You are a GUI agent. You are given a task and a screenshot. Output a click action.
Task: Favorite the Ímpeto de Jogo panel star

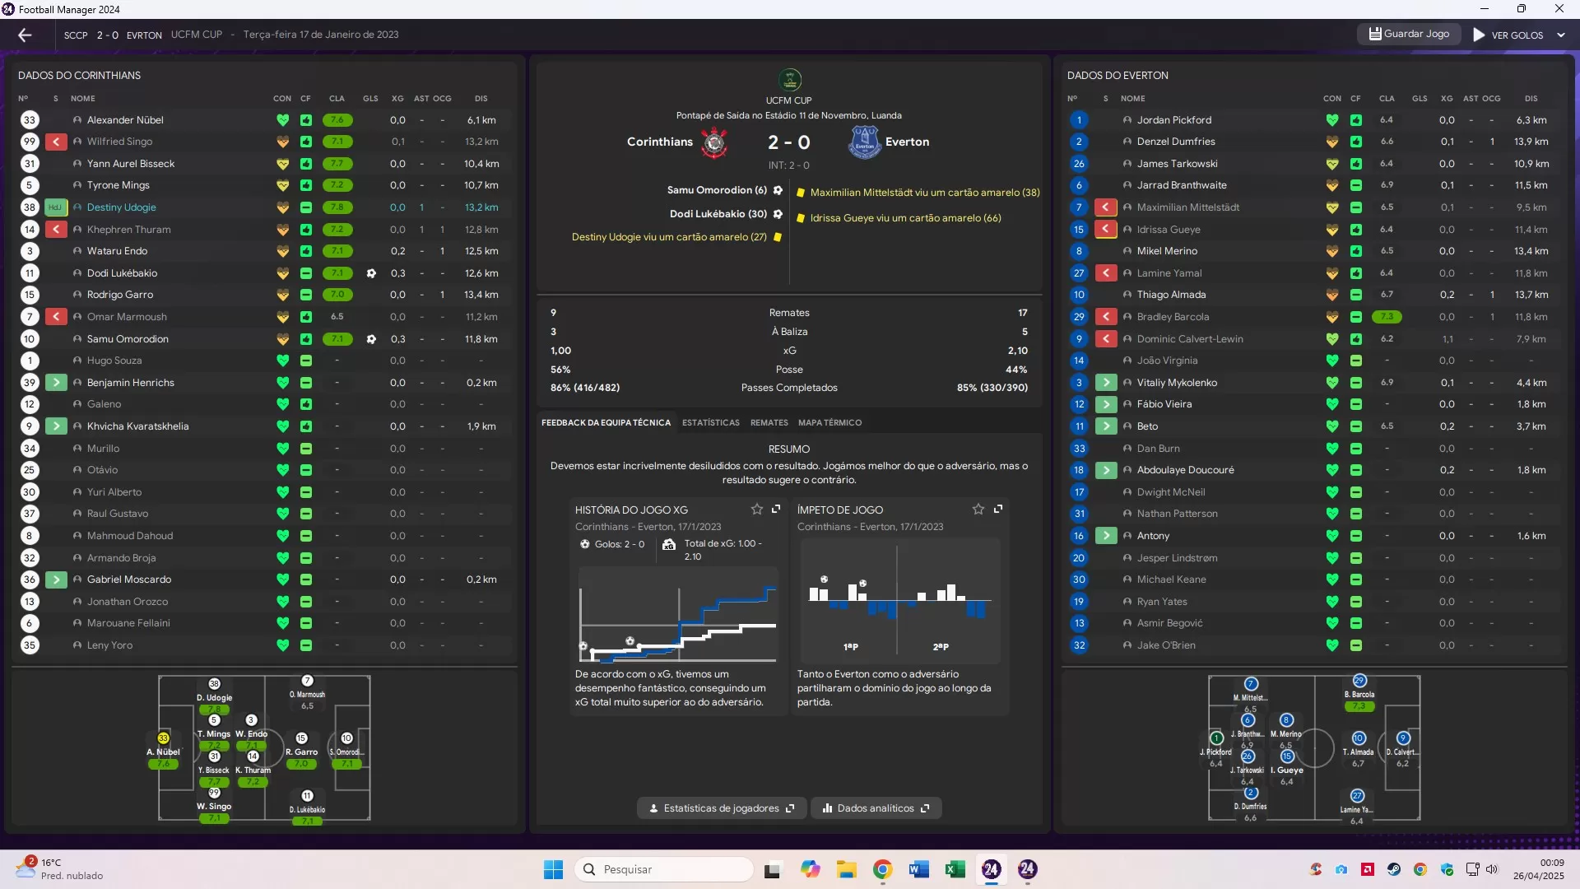978,510
